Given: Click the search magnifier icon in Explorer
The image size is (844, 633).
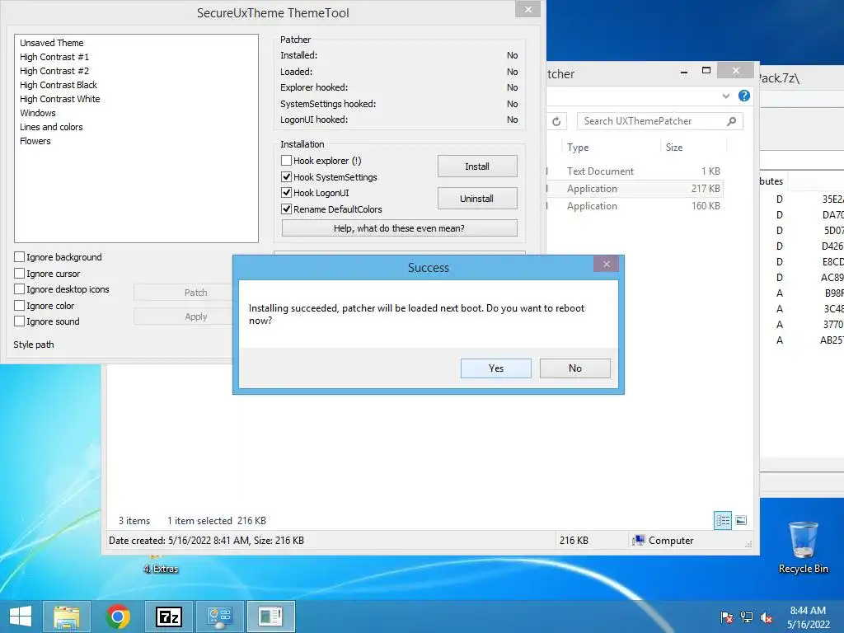Looking at the screenshot, I should (731, 121).
